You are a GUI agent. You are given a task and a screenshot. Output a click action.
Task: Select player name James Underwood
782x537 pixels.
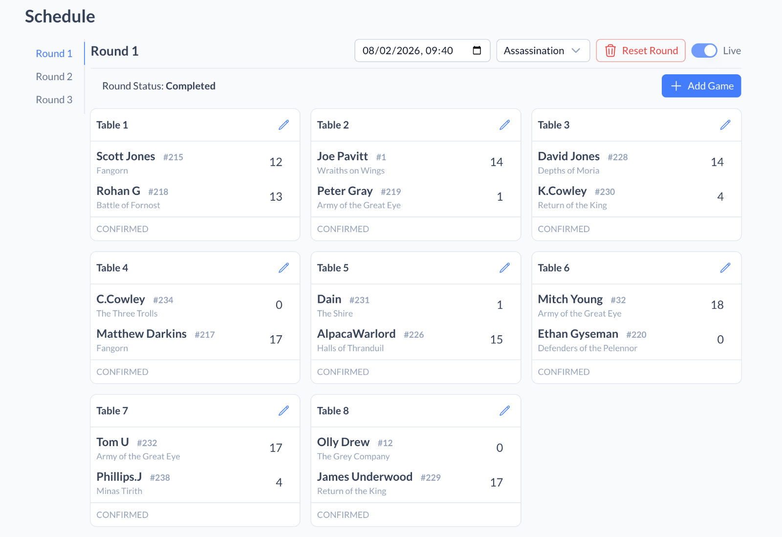365,477
